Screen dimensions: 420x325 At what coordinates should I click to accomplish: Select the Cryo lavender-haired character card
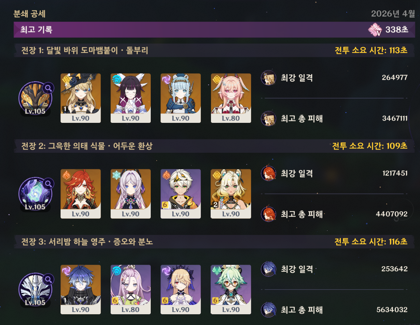[x=131, y=194]
